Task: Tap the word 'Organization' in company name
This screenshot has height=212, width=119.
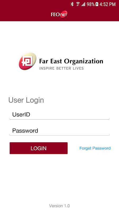Action: click(84, 62)
